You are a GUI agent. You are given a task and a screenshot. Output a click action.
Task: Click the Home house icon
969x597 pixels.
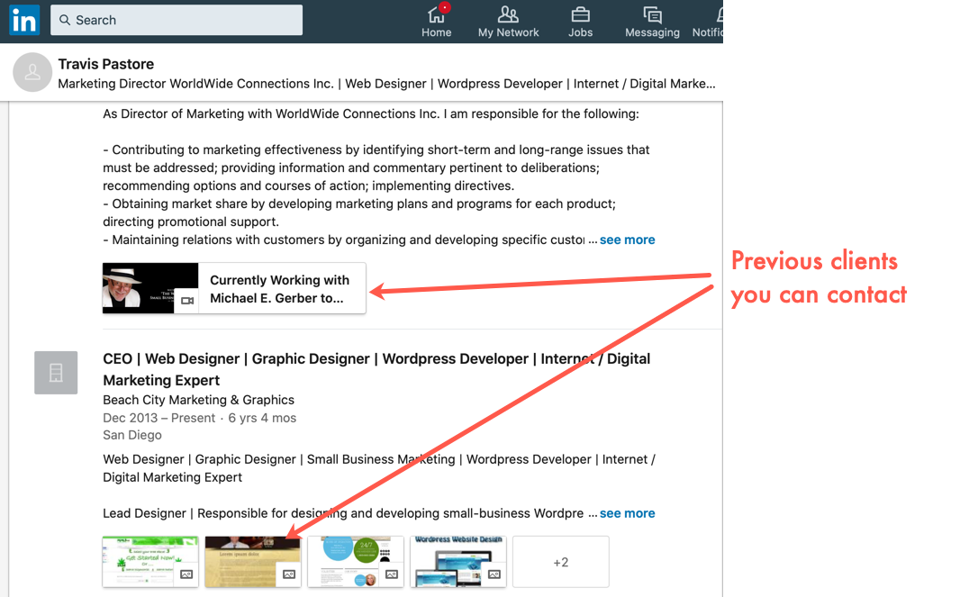[436, 14]
